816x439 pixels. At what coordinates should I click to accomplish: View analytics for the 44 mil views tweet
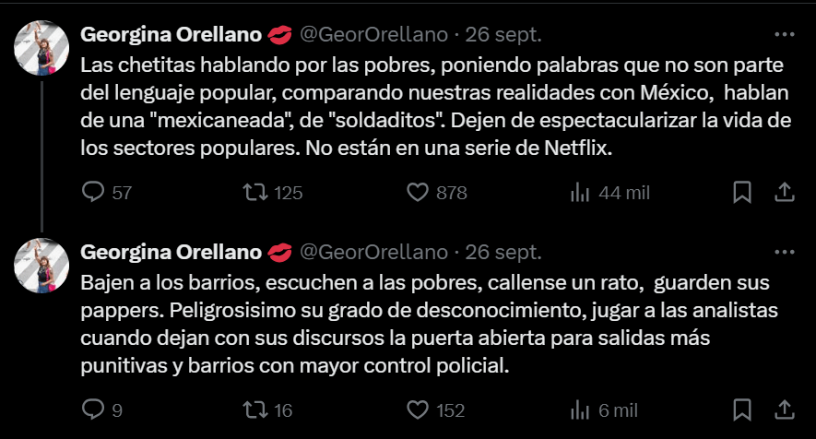pyautogui.click(x=580, y=193)
